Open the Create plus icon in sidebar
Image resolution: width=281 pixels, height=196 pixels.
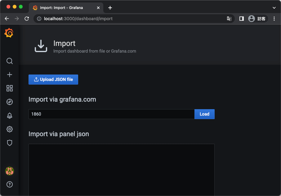click(x=10, y=74)
